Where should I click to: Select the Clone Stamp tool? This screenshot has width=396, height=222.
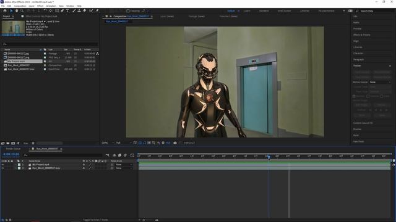pyautogui.click(x=79, y=11)
